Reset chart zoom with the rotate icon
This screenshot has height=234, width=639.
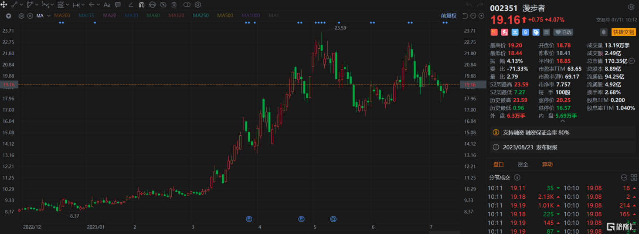point(465,16)
